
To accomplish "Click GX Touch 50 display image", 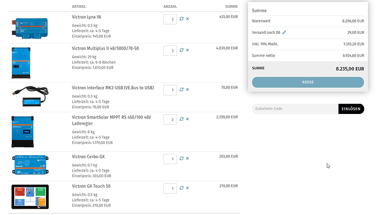I will (x=30, y=197).
